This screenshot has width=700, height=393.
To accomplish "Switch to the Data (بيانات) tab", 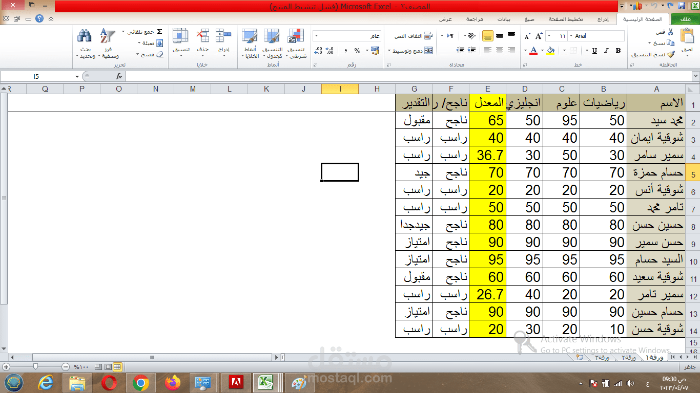I will point(504,19).
